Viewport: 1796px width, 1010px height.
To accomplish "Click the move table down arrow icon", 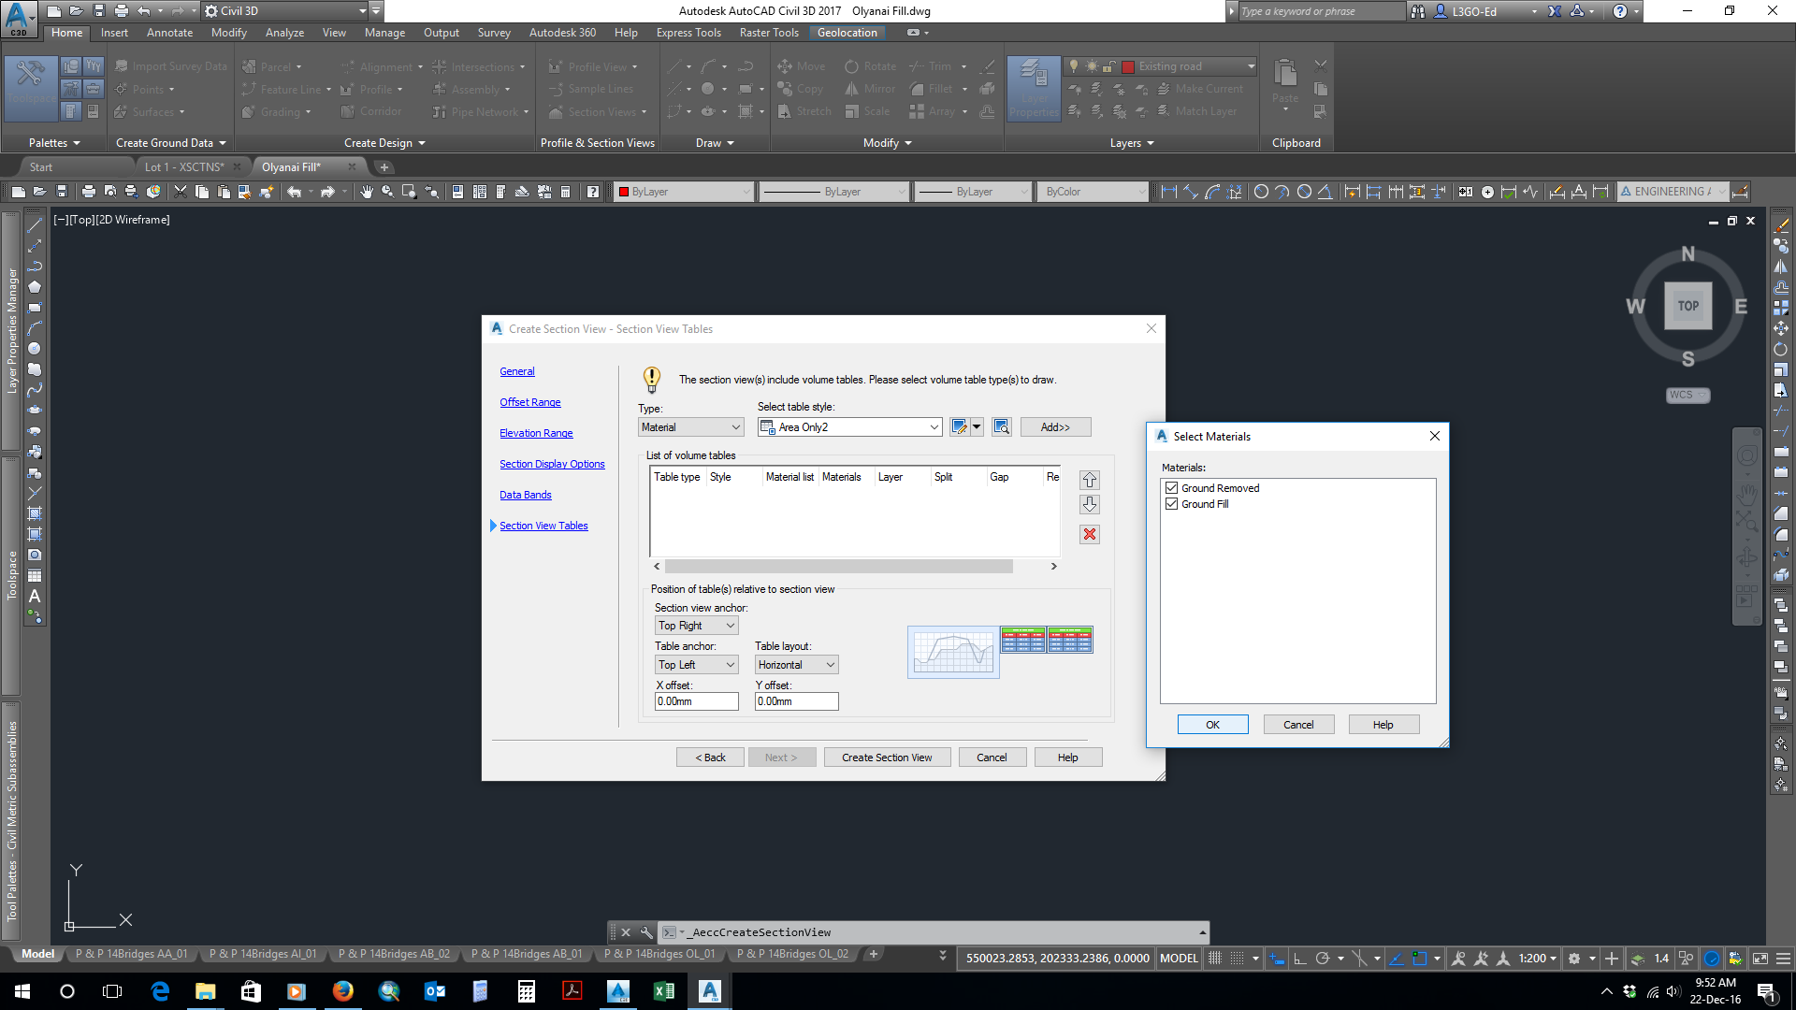I will (x=1090, y=505).
